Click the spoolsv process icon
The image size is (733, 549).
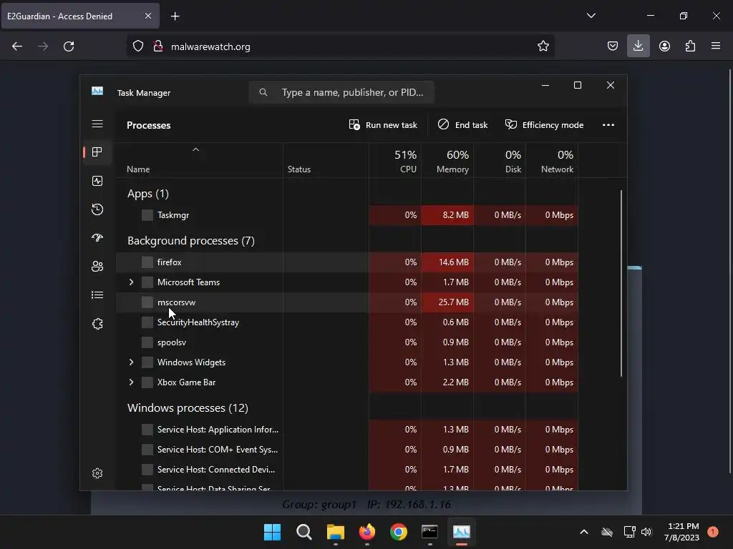tap(147, 342)
